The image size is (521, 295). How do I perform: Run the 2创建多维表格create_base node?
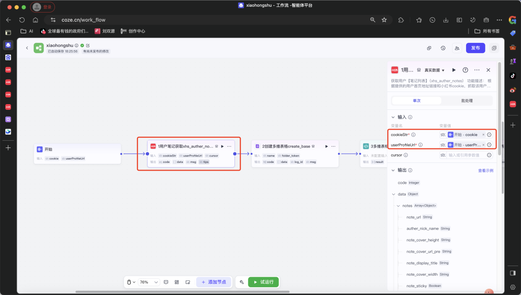pos(326,147)
